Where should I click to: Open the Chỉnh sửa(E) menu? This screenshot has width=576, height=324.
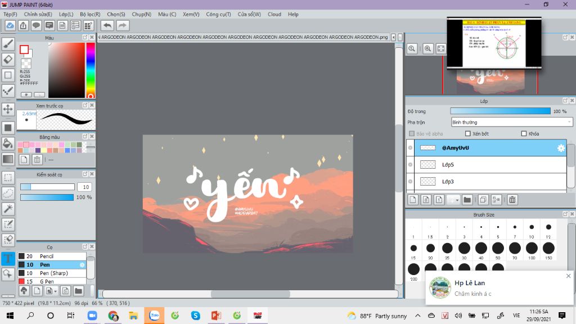pyautogui.click(x=38, y=14)
